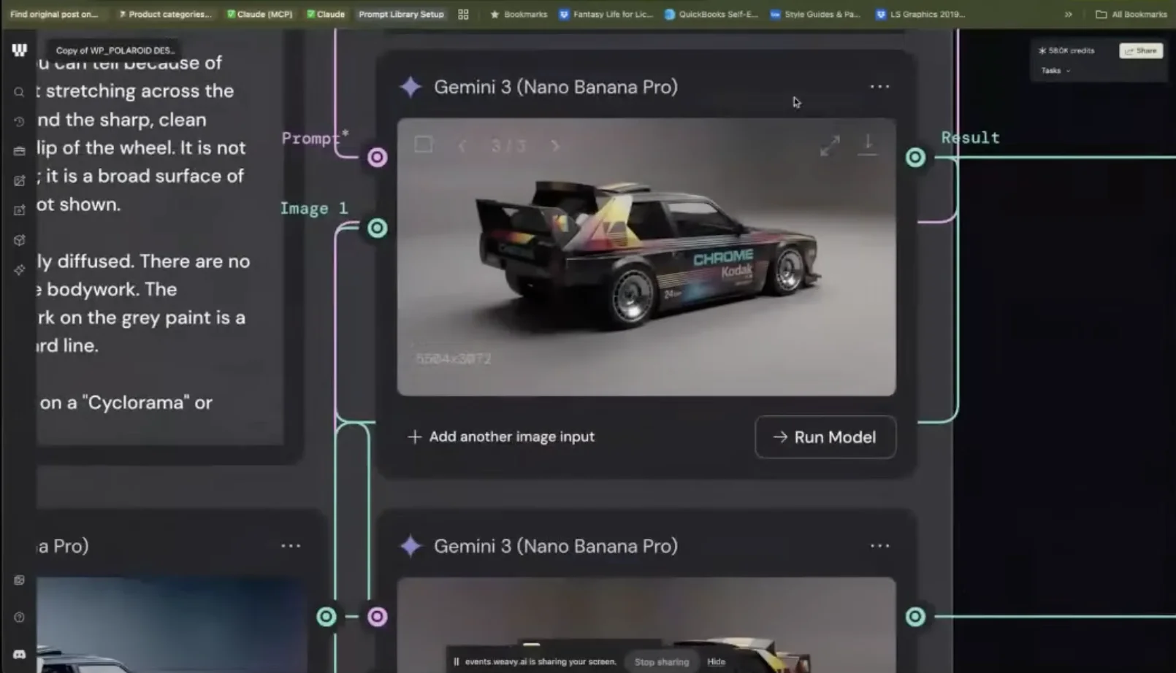Hide the screen sharing notification bar

(716, 662)
